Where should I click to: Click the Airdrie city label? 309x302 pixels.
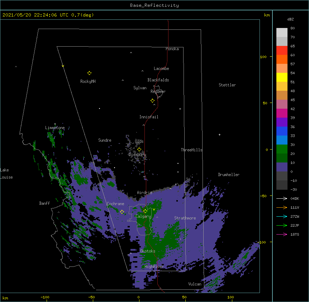pos(144,193)
